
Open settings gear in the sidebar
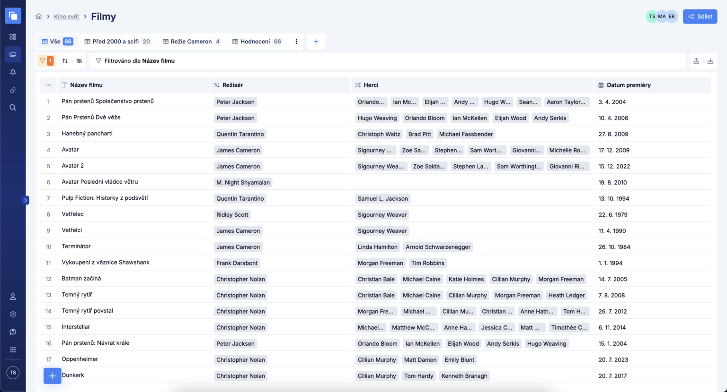click(13, 315)
